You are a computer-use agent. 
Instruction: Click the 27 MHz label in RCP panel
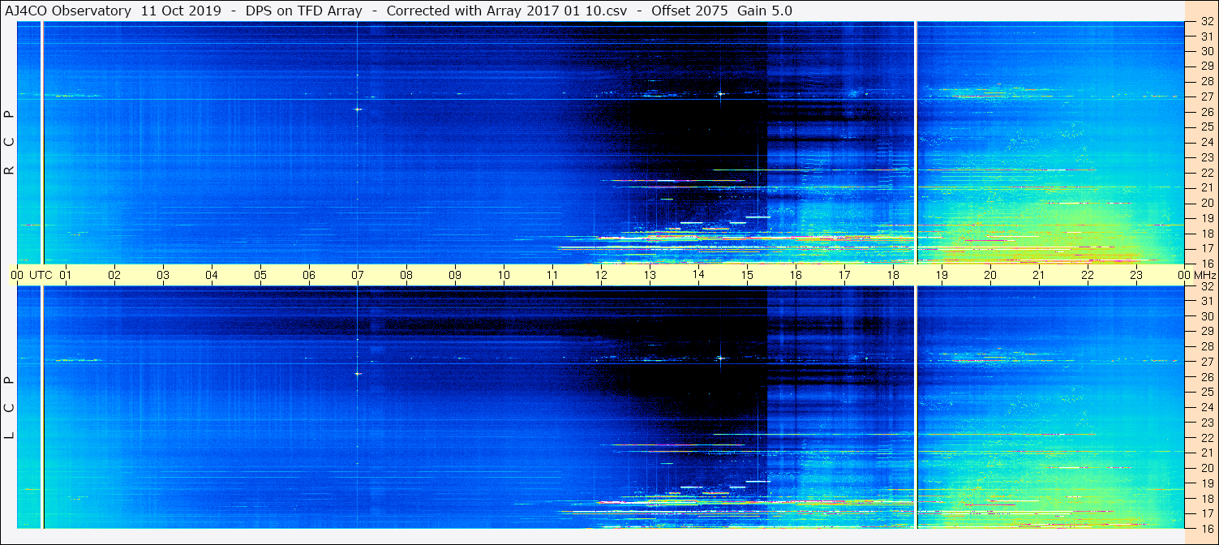tap(1206, 97)
